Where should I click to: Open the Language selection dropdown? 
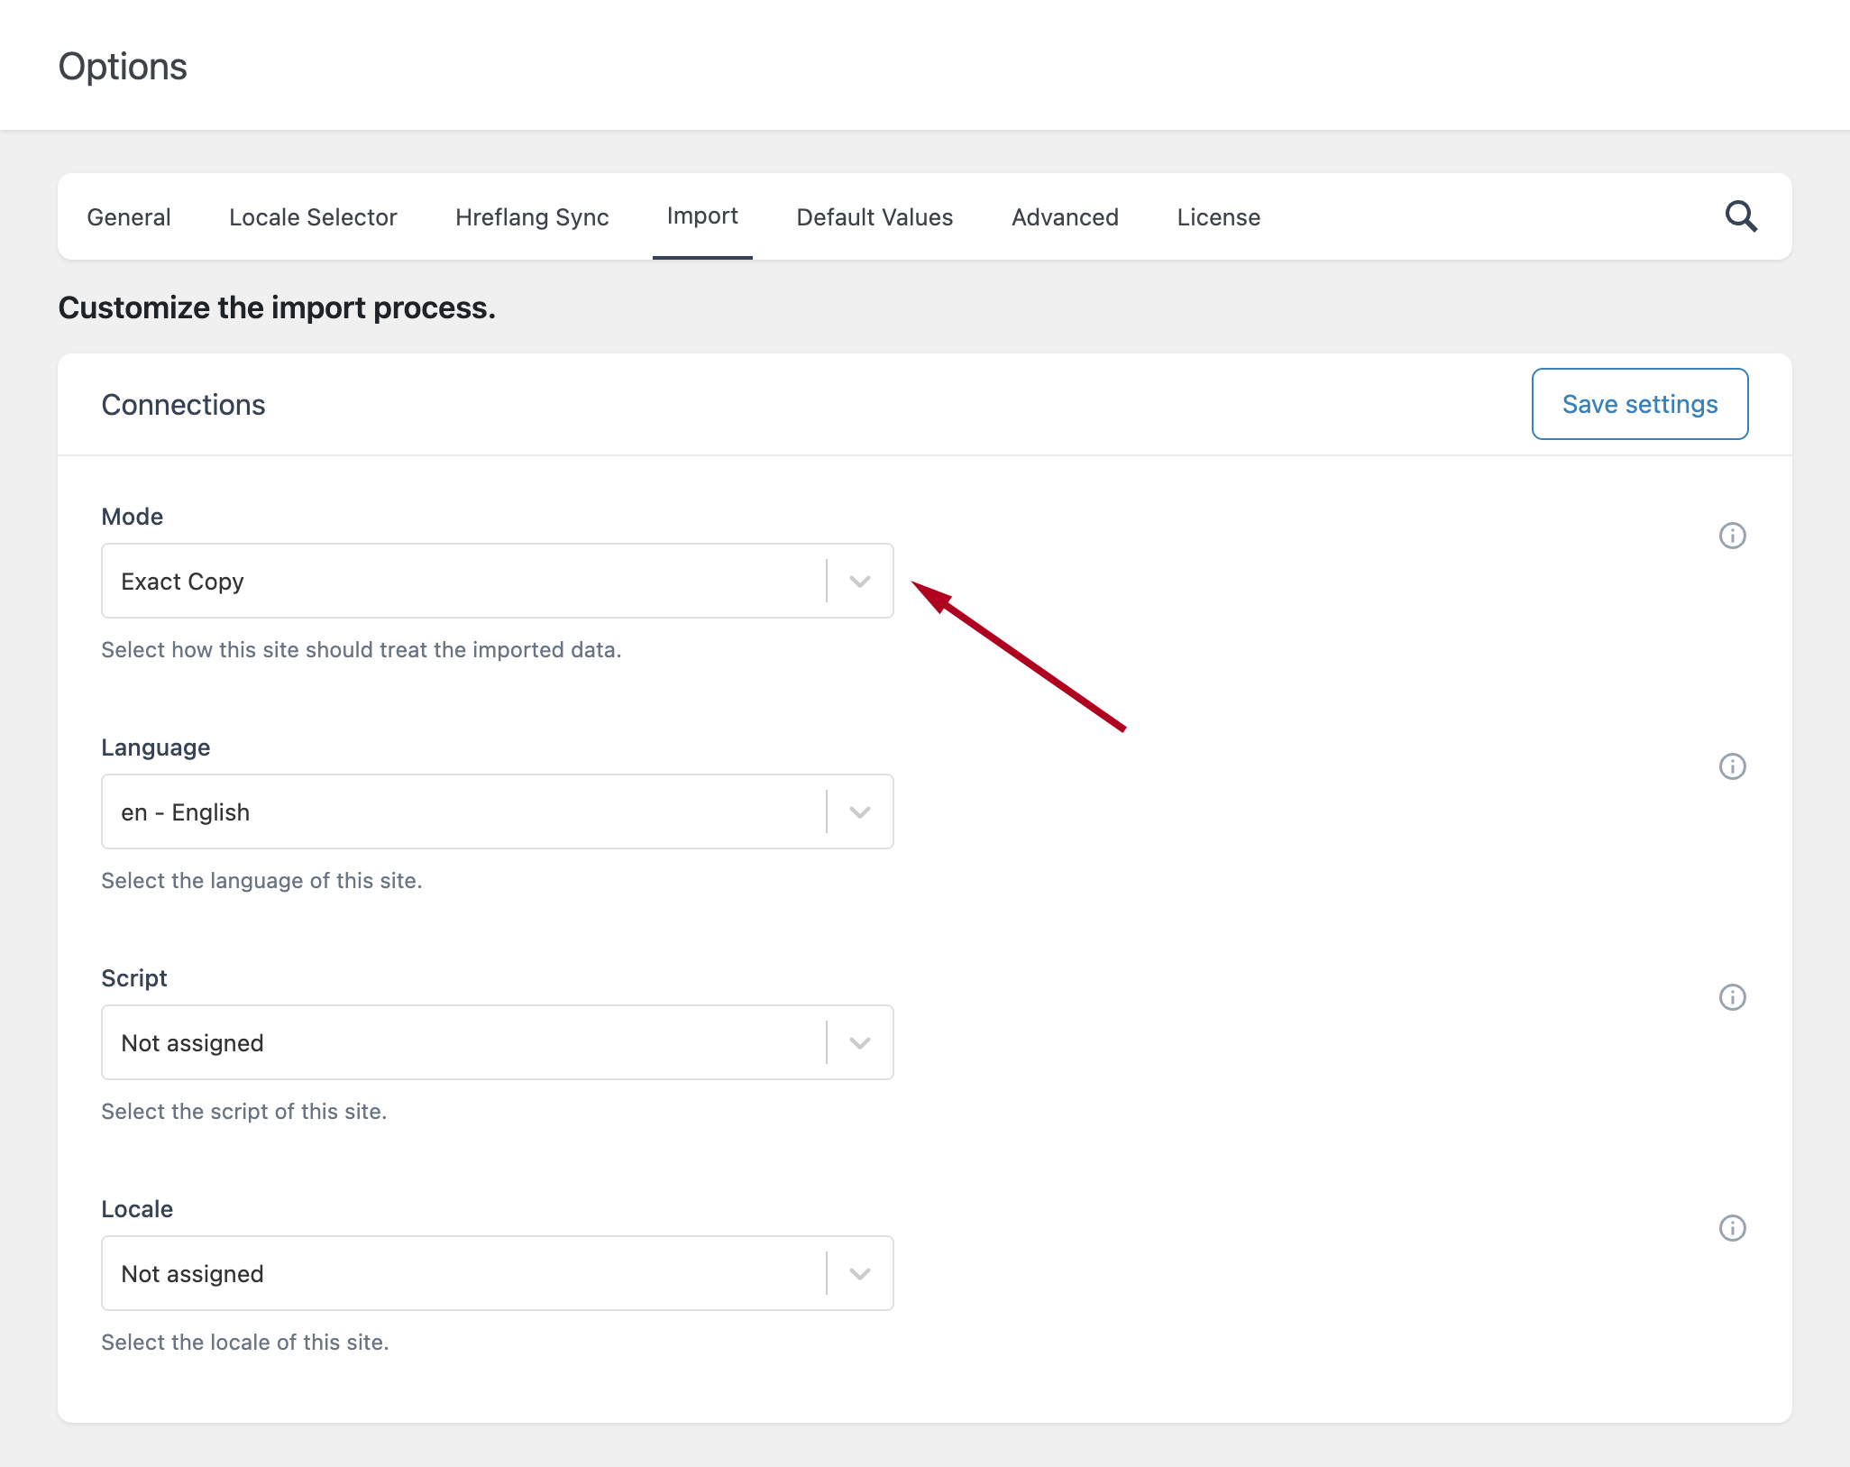857,811
